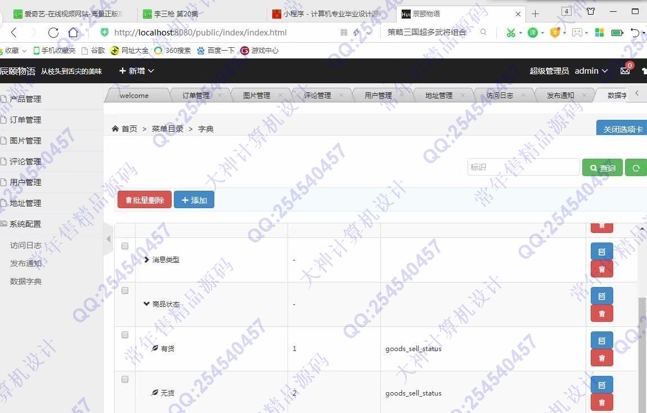
Task: Open a new browser tab with plus
Action: click(x=535, y=14)
